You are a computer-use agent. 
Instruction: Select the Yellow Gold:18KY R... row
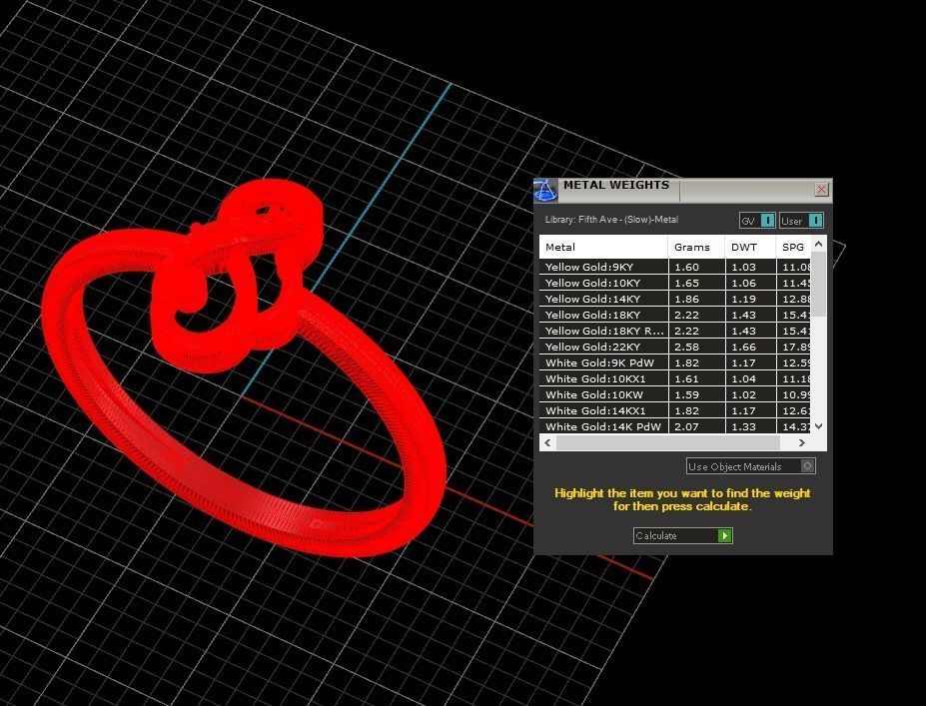click(x=675, y=331)
